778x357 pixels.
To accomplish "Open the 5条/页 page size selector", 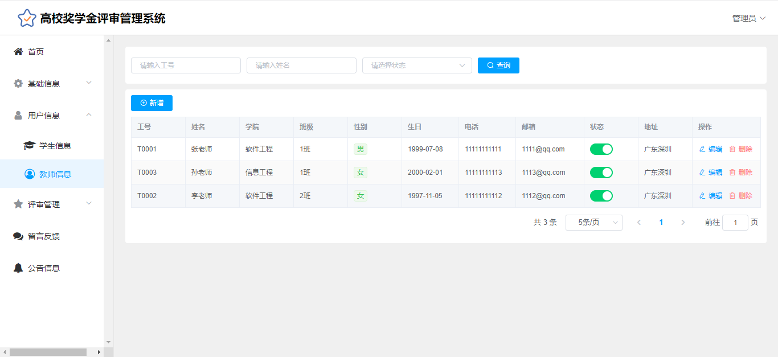I will click(x=593, y=223).
